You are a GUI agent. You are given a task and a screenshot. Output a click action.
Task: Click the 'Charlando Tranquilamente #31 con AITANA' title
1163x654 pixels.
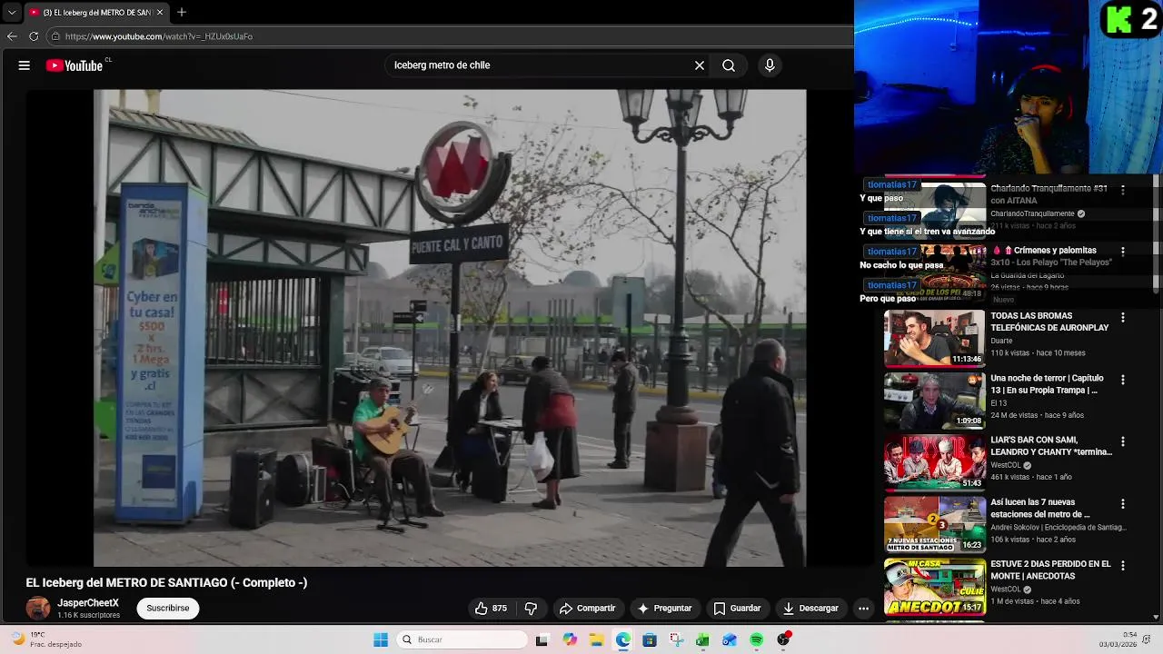pyautogui.click(x=1049, y=194)
